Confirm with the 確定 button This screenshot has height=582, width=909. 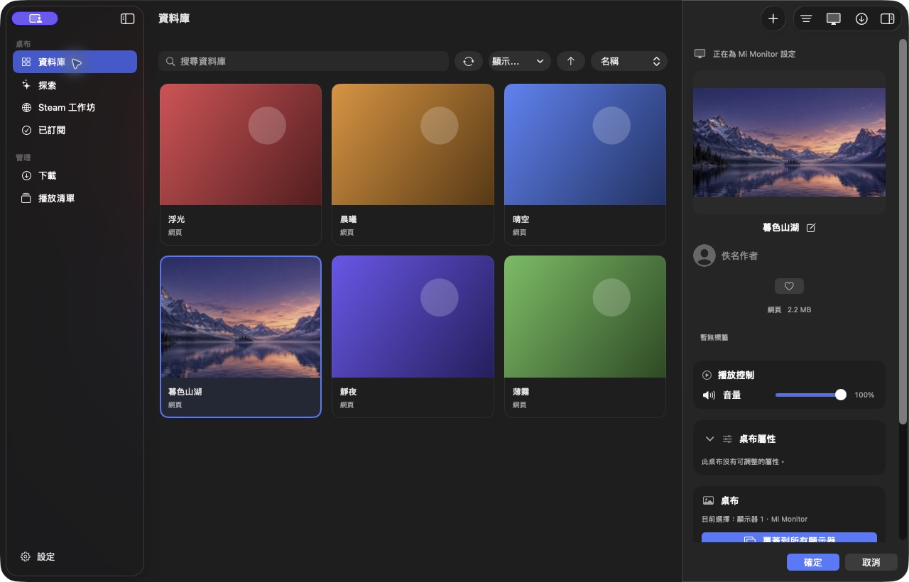pyautogui.click(x=813, y=562)
